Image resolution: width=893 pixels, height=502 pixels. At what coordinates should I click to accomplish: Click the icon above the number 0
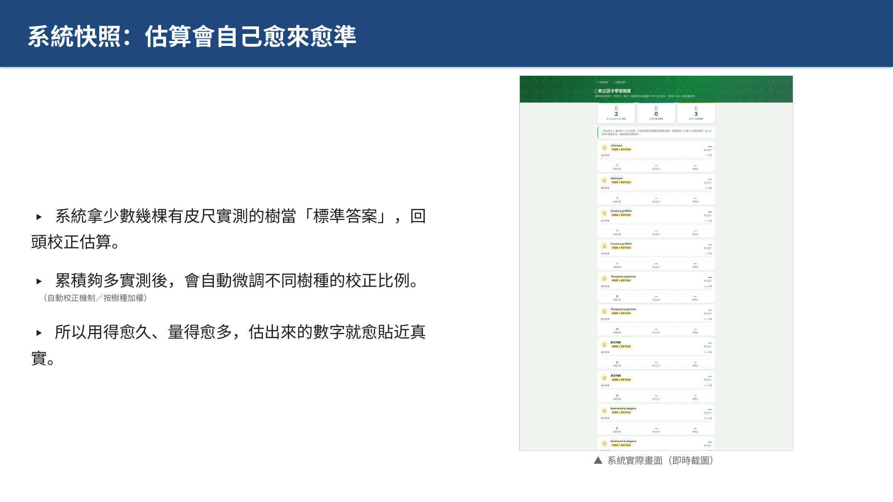656,108
